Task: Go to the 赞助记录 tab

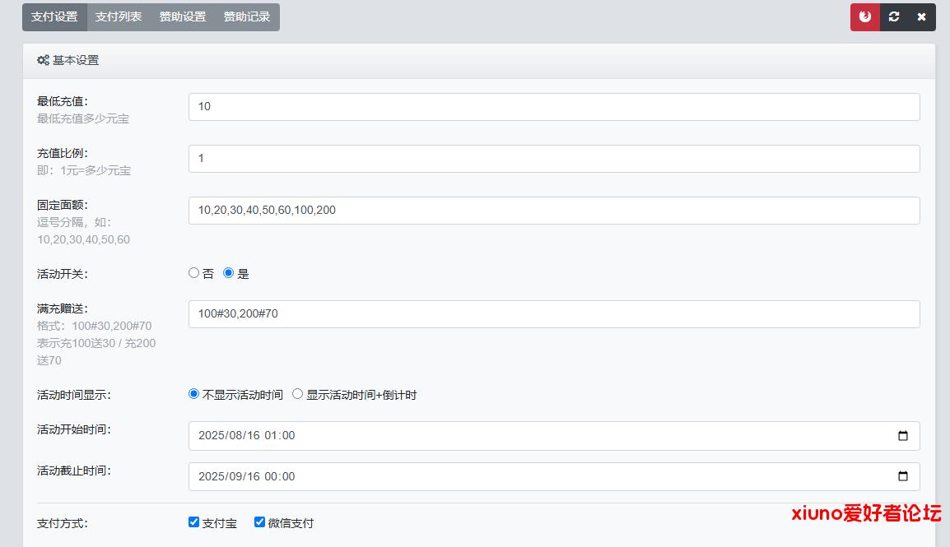Action: click(247, 17)
